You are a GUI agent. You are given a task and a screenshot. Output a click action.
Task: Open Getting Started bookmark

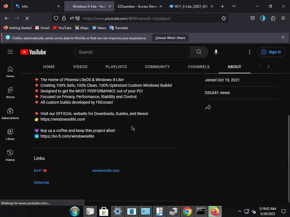[x=18, y=28]
